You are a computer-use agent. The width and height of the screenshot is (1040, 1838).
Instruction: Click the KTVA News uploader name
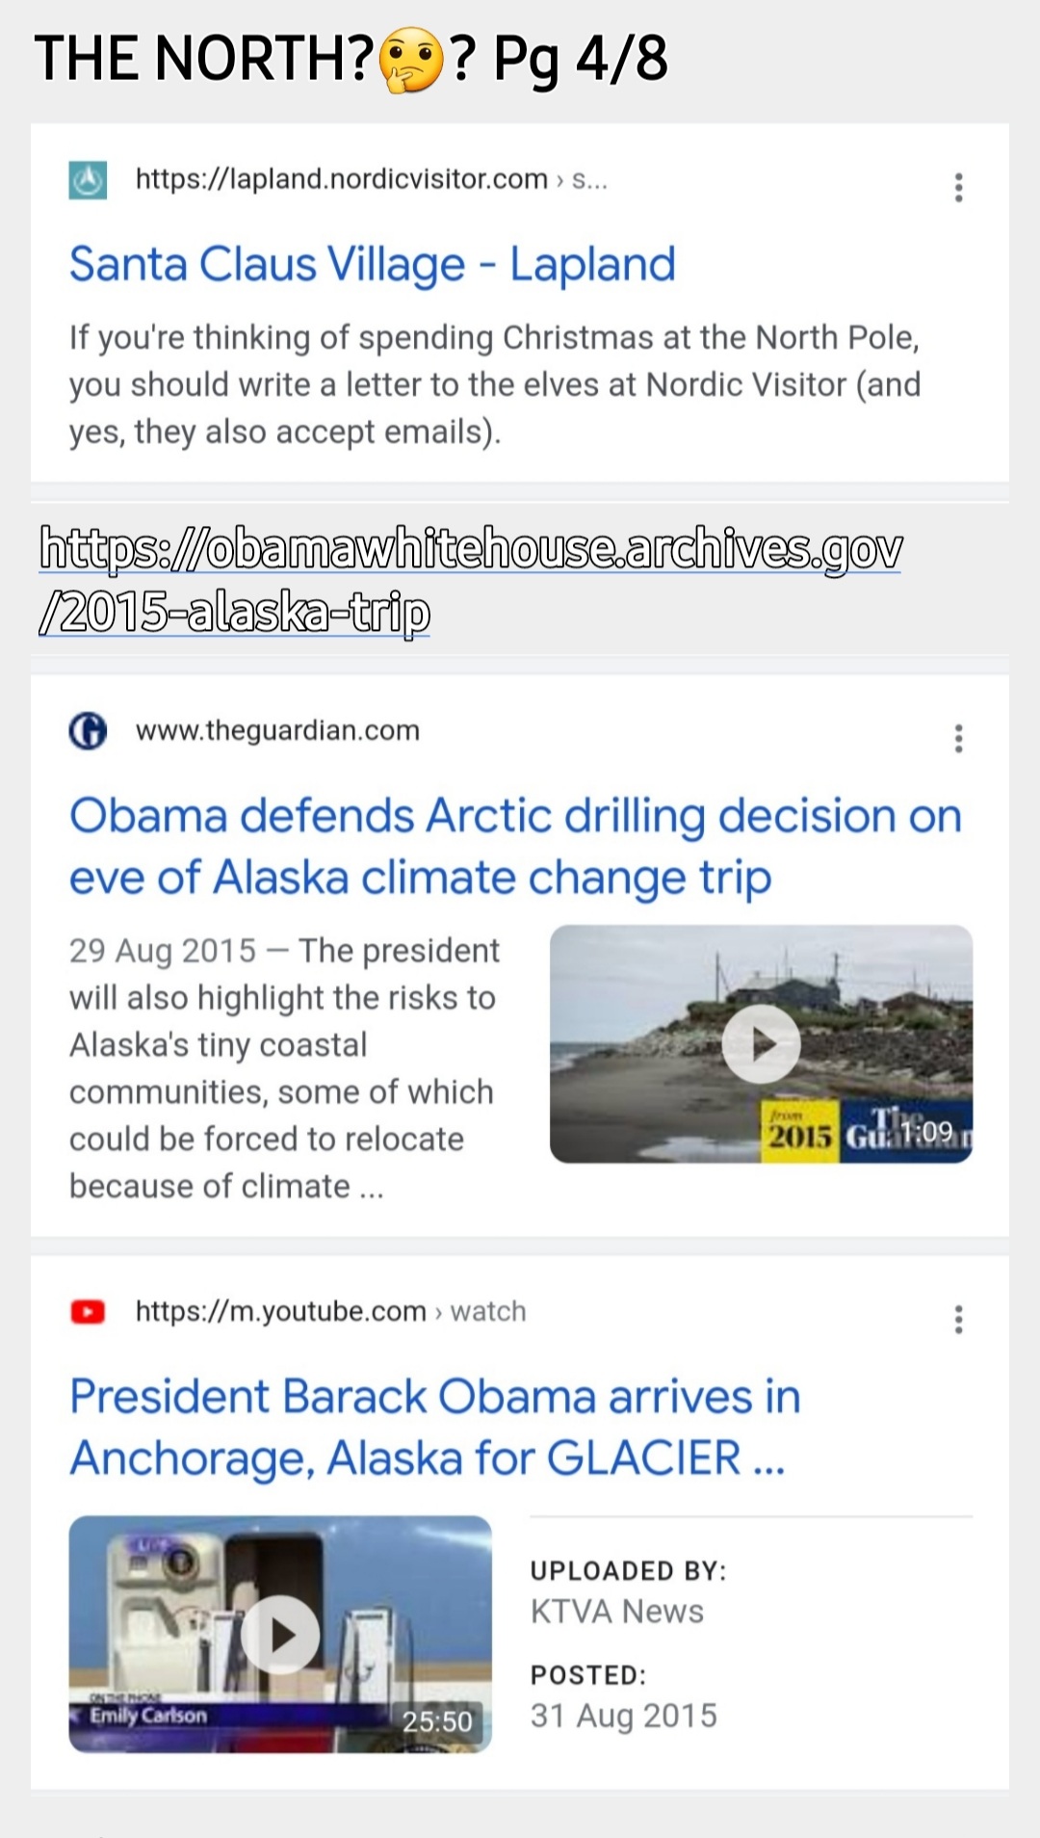click(x=616, y=1612)
